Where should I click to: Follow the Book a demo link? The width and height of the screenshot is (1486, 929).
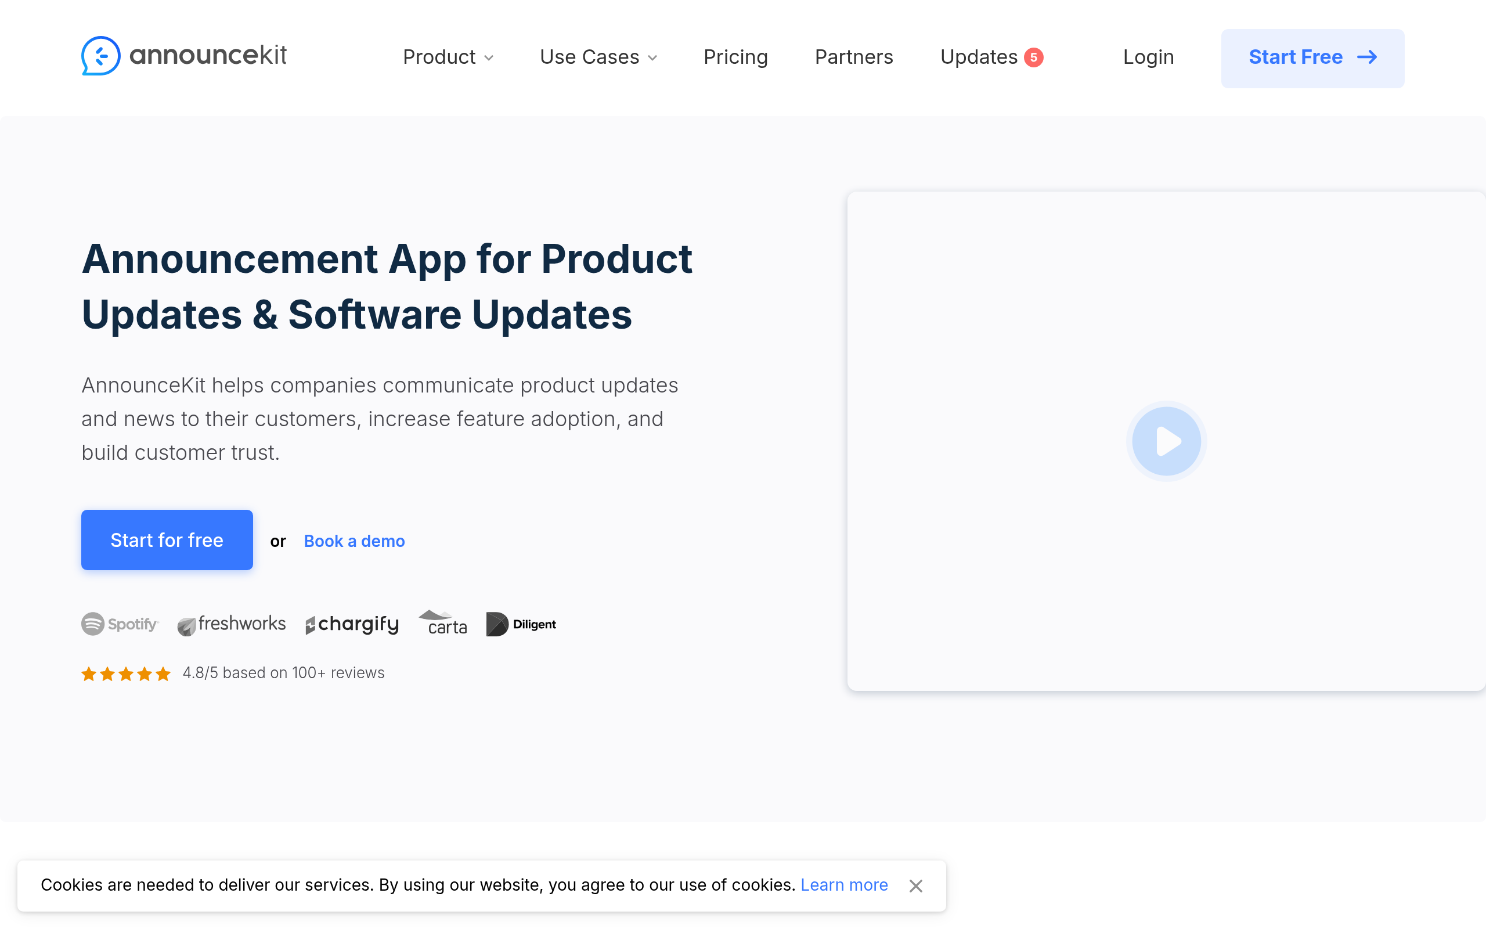[354, 541]
